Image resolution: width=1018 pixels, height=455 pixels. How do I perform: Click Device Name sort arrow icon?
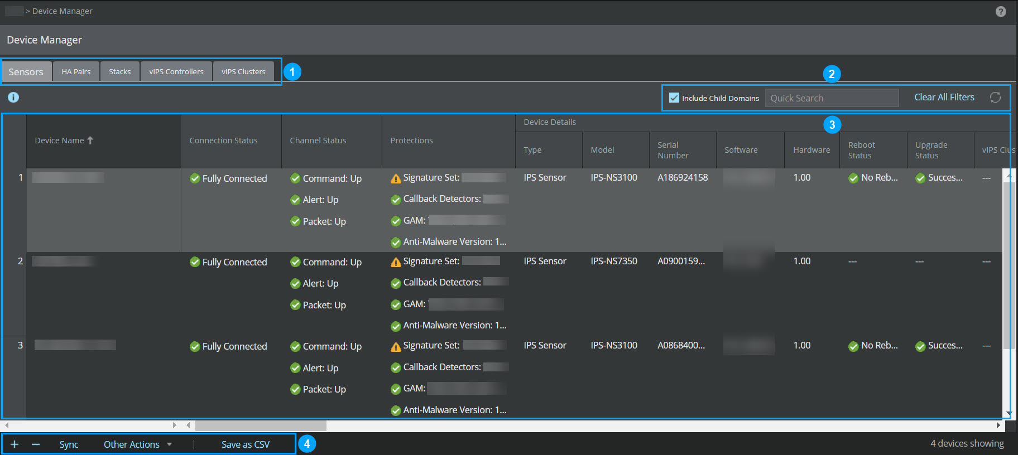(90, 141)
